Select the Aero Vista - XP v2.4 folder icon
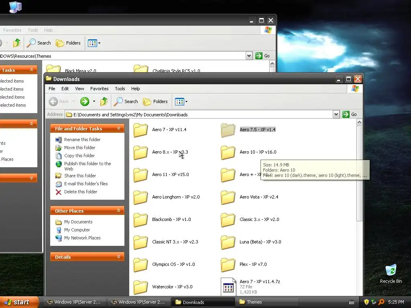 (x=228, y=197)
